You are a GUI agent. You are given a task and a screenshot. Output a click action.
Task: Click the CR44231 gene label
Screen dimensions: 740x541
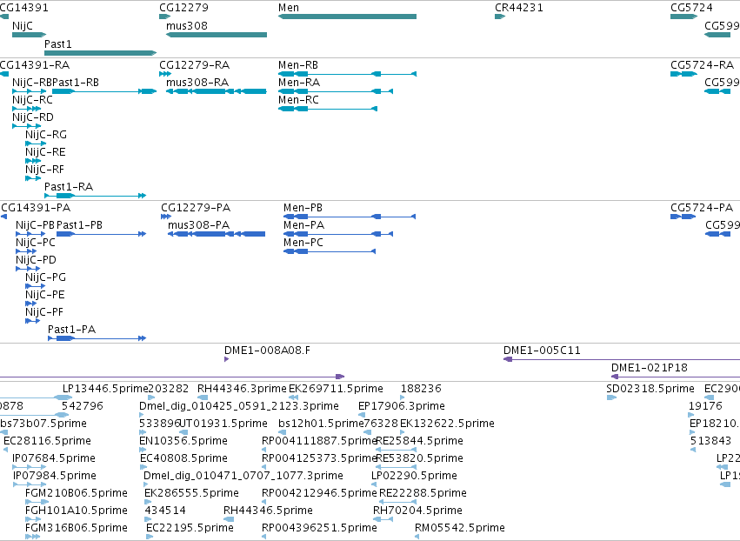(518, 8)
